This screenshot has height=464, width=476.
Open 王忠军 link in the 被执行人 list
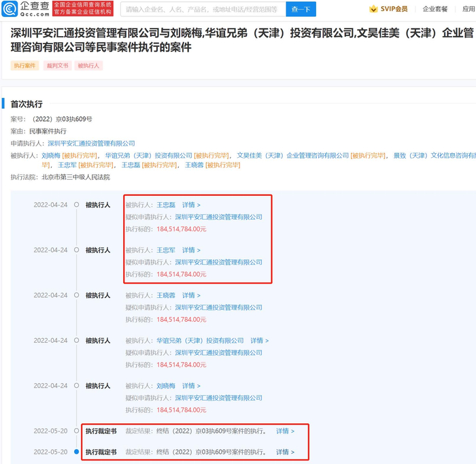67,165
